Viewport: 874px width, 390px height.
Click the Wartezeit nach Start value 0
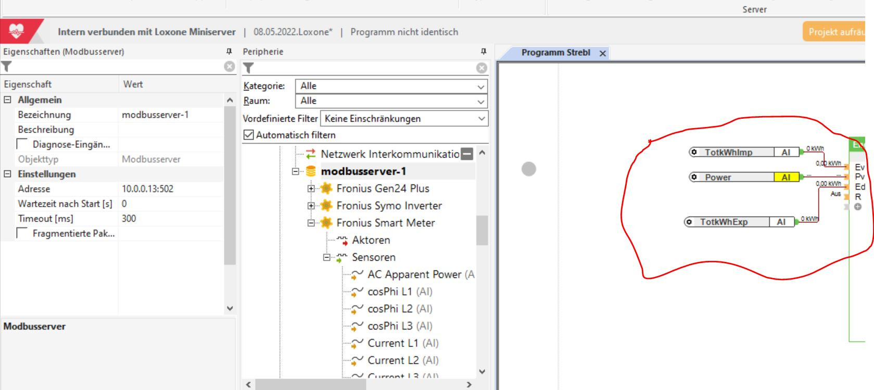124,204
